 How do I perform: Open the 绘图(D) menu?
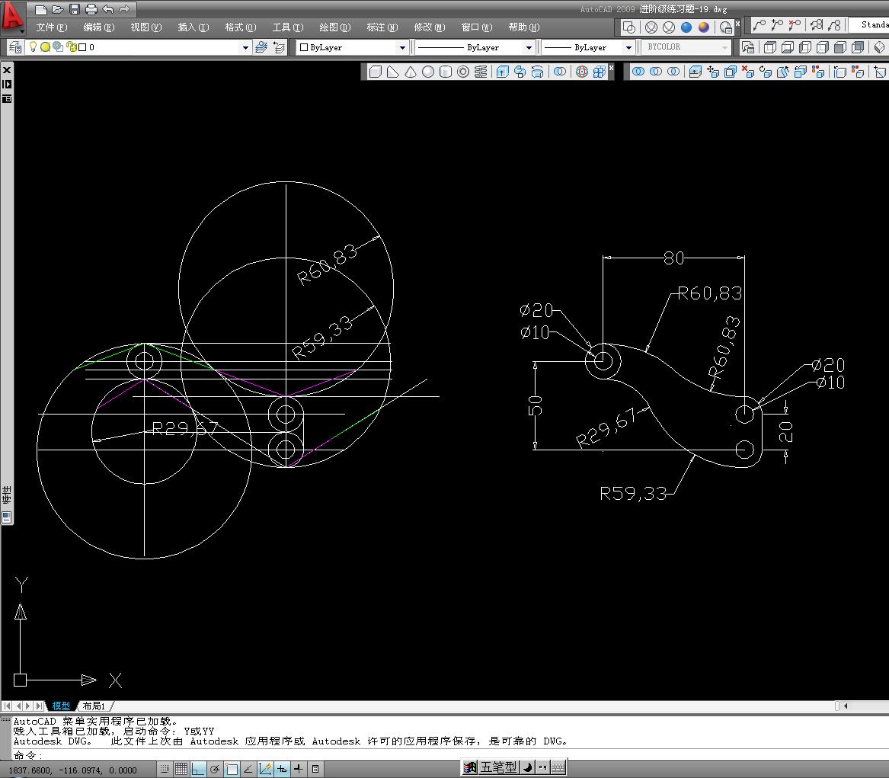tap(335, 27)
